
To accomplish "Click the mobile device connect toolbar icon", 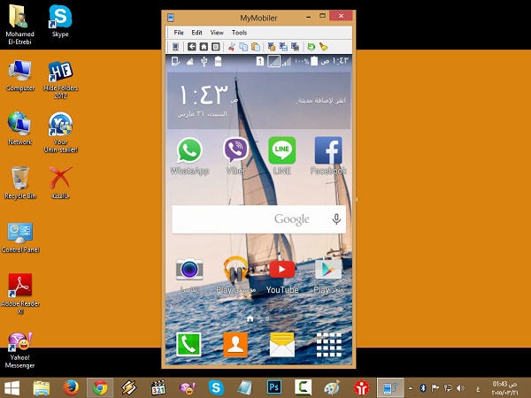I will pyautogui.click(x=175, y=47).
